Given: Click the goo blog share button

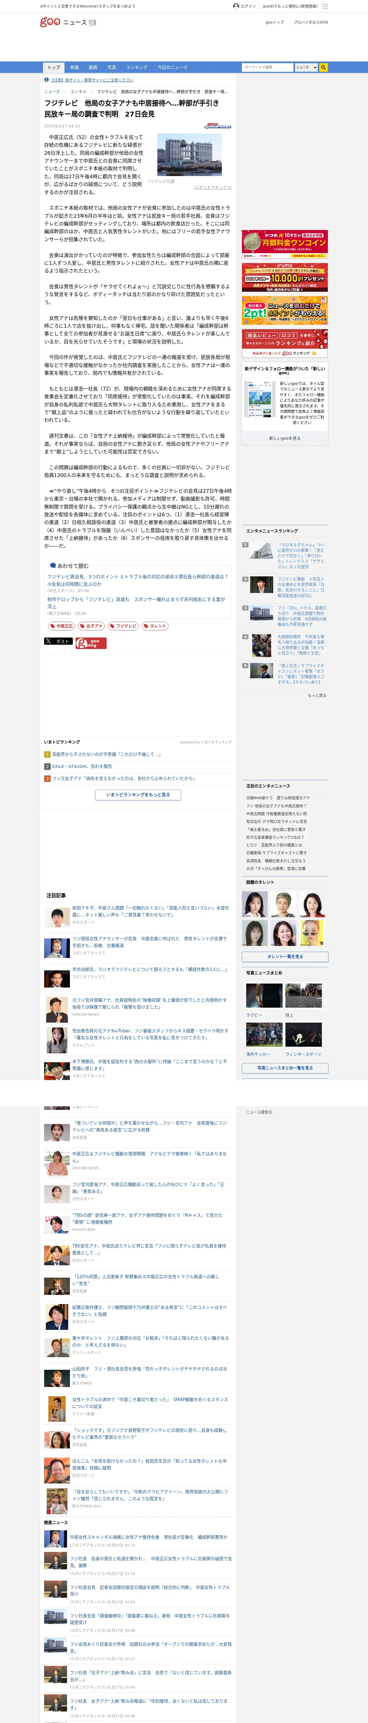Looking at the screenshot, I should tap(91, 643).
